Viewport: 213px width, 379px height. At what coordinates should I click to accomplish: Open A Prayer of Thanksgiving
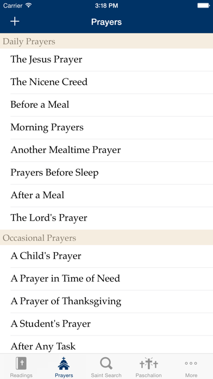(x=106, y=302)
